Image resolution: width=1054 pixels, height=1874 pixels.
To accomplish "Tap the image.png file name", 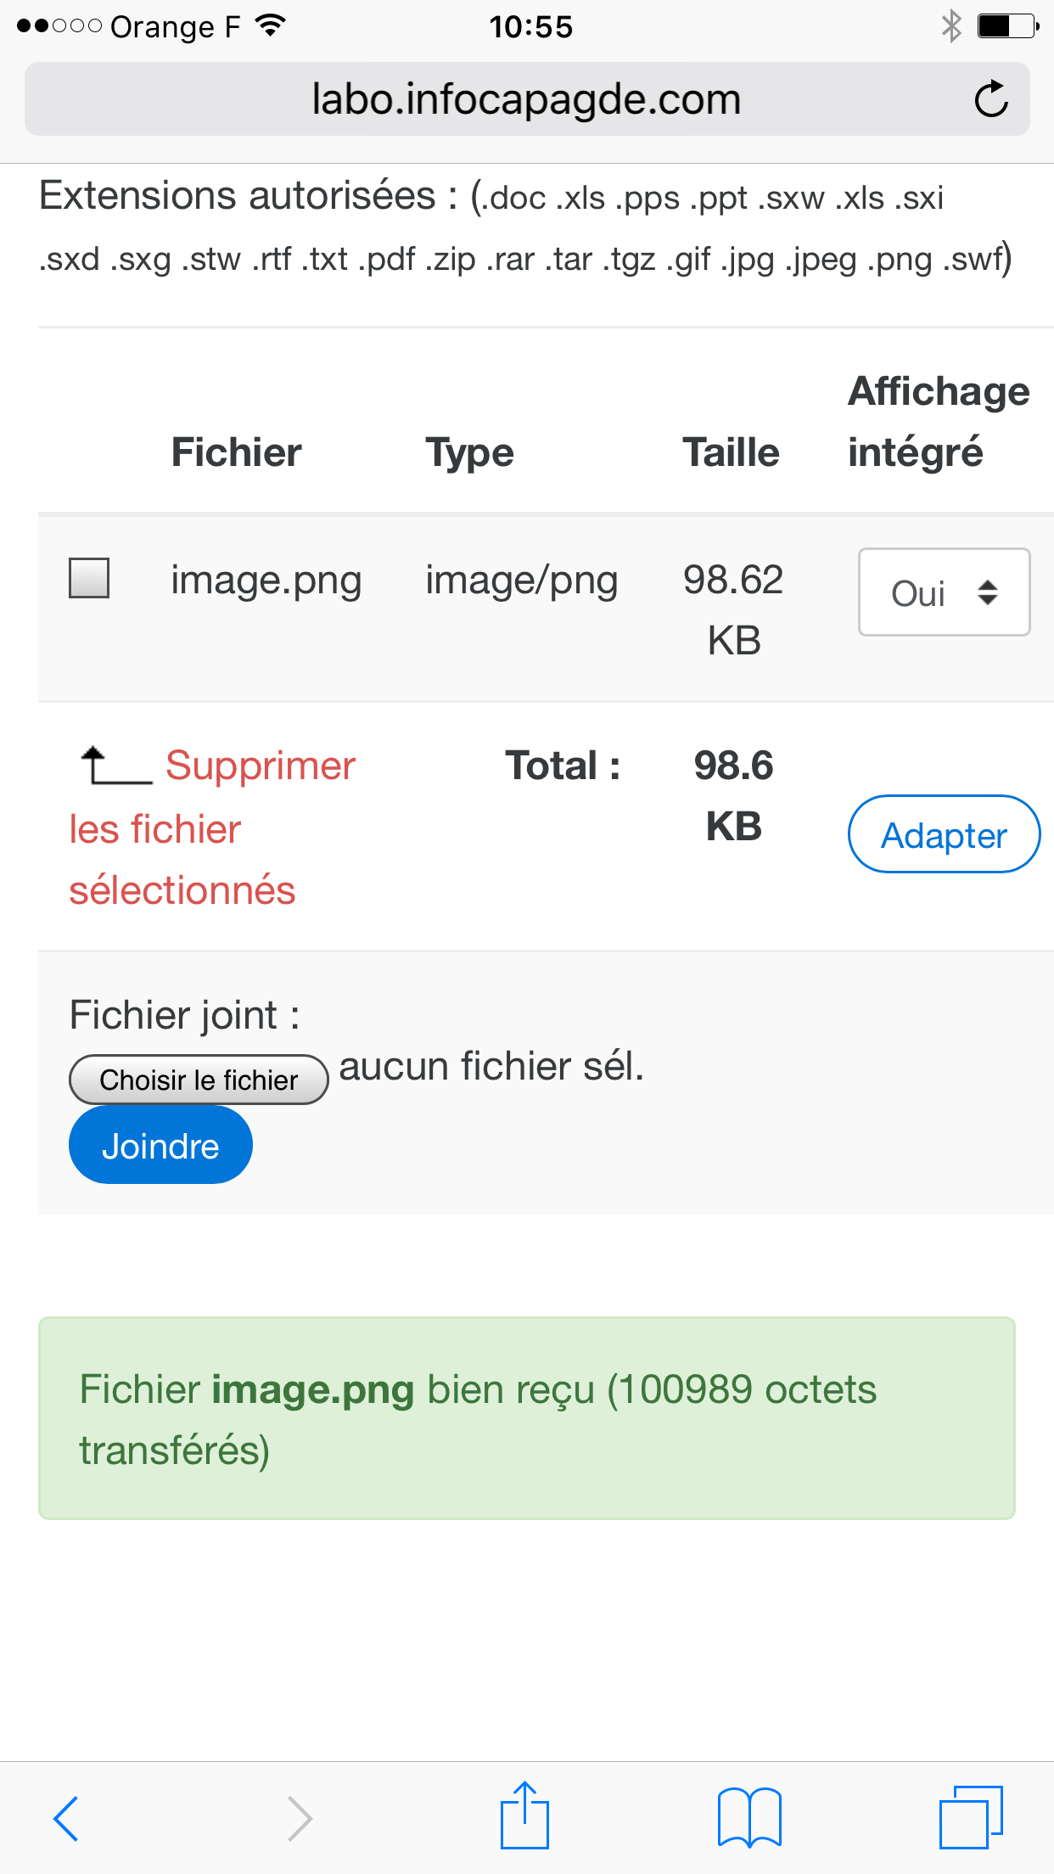I will click(x=266, y=581).
